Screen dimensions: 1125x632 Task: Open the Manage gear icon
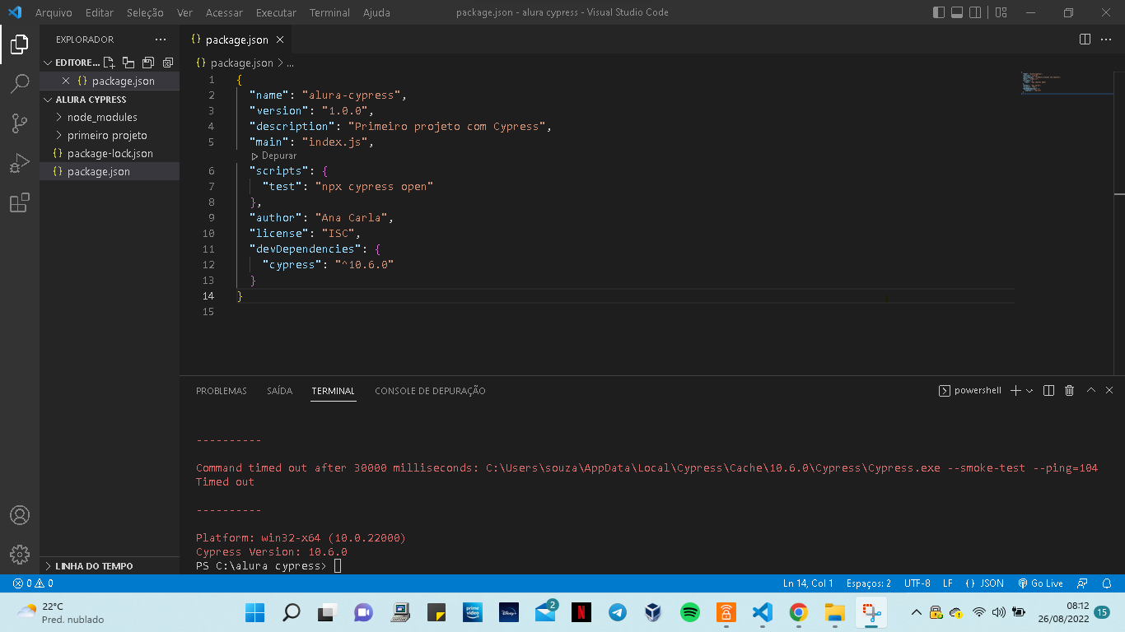(x=20, y=554)
